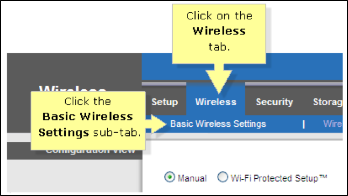Click the Manual label text
The image size is (348, 196).
point(192,178)
